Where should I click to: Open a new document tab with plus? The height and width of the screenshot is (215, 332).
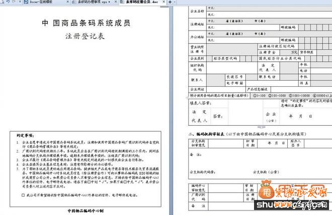pyautogui.click(x=170, y=2)
